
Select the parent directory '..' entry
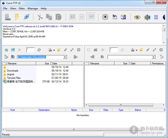[x=8, y=67]
